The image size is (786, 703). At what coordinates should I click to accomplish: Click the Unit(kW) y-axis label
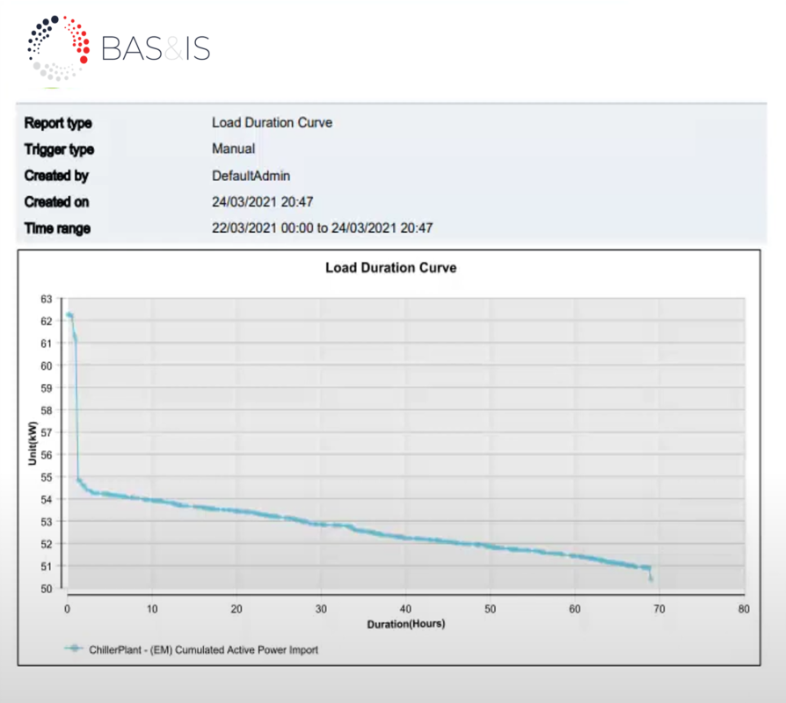32,443
